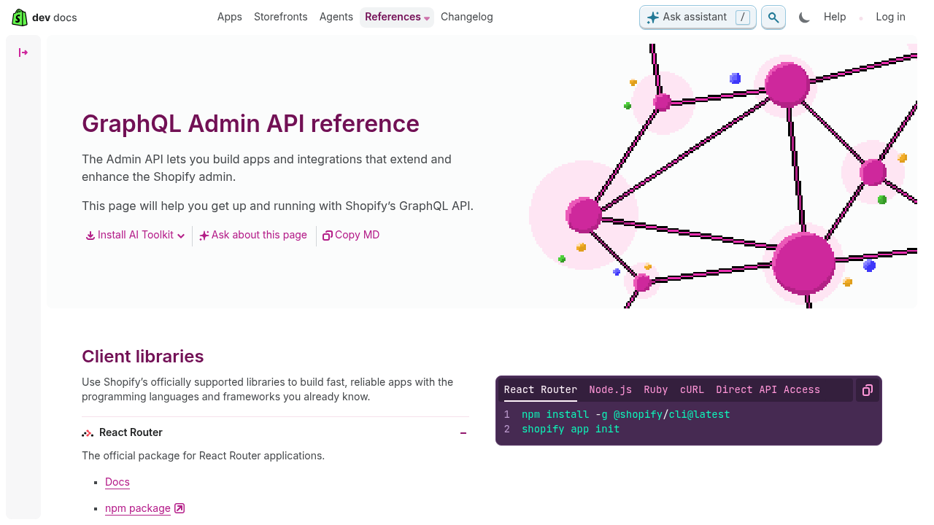934x525 pixels.
Task: Select the React Router code tab
Action: [x=541, y=390]
